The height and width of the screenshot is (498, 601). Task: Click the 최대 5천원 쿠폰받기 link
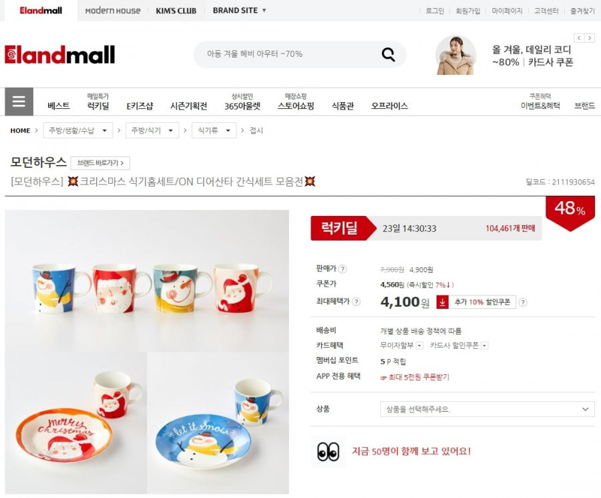415,377
